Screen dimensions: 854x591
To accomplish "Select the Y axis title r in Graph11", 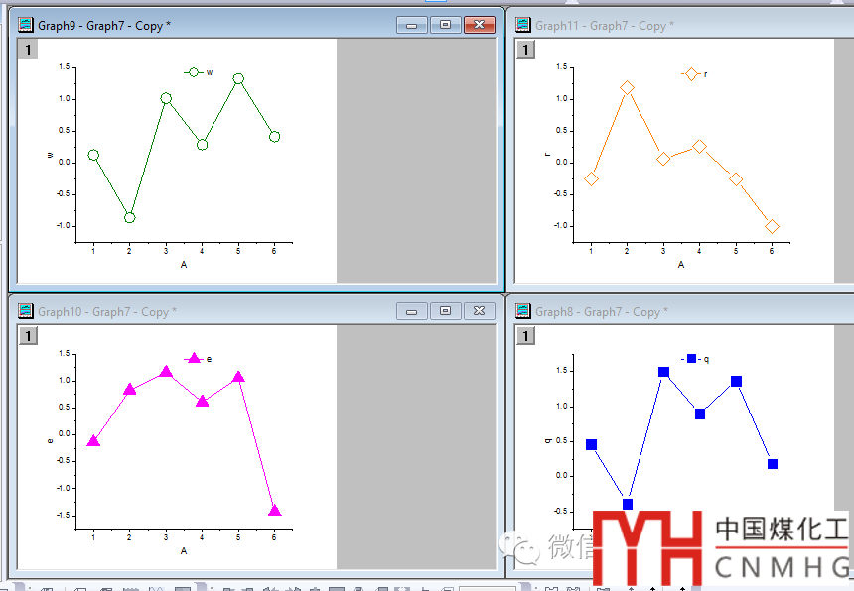I will pos(547,155).
